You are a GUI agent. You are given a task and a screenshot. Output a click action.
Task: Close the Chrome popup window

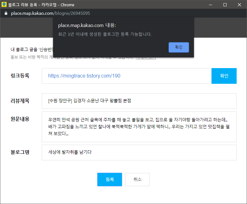pos(239,5)
